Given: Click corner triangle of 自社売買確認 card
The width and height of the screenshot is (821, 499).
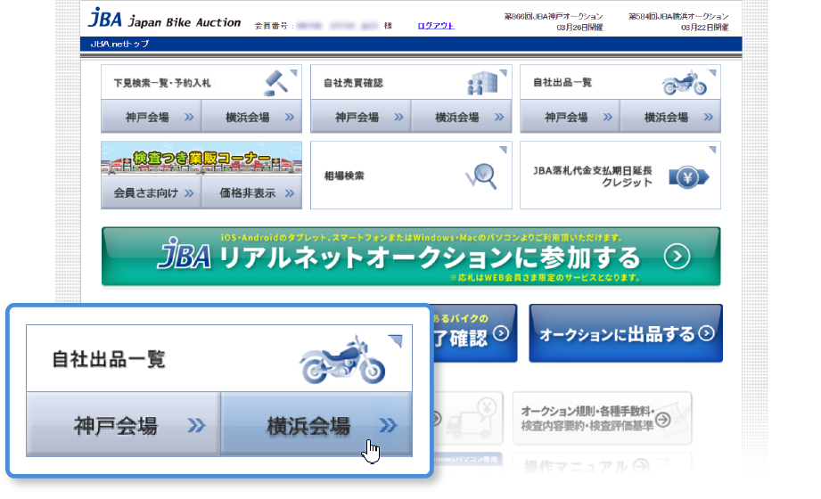Looking at the screenshot, I should (x=503, y=73).
